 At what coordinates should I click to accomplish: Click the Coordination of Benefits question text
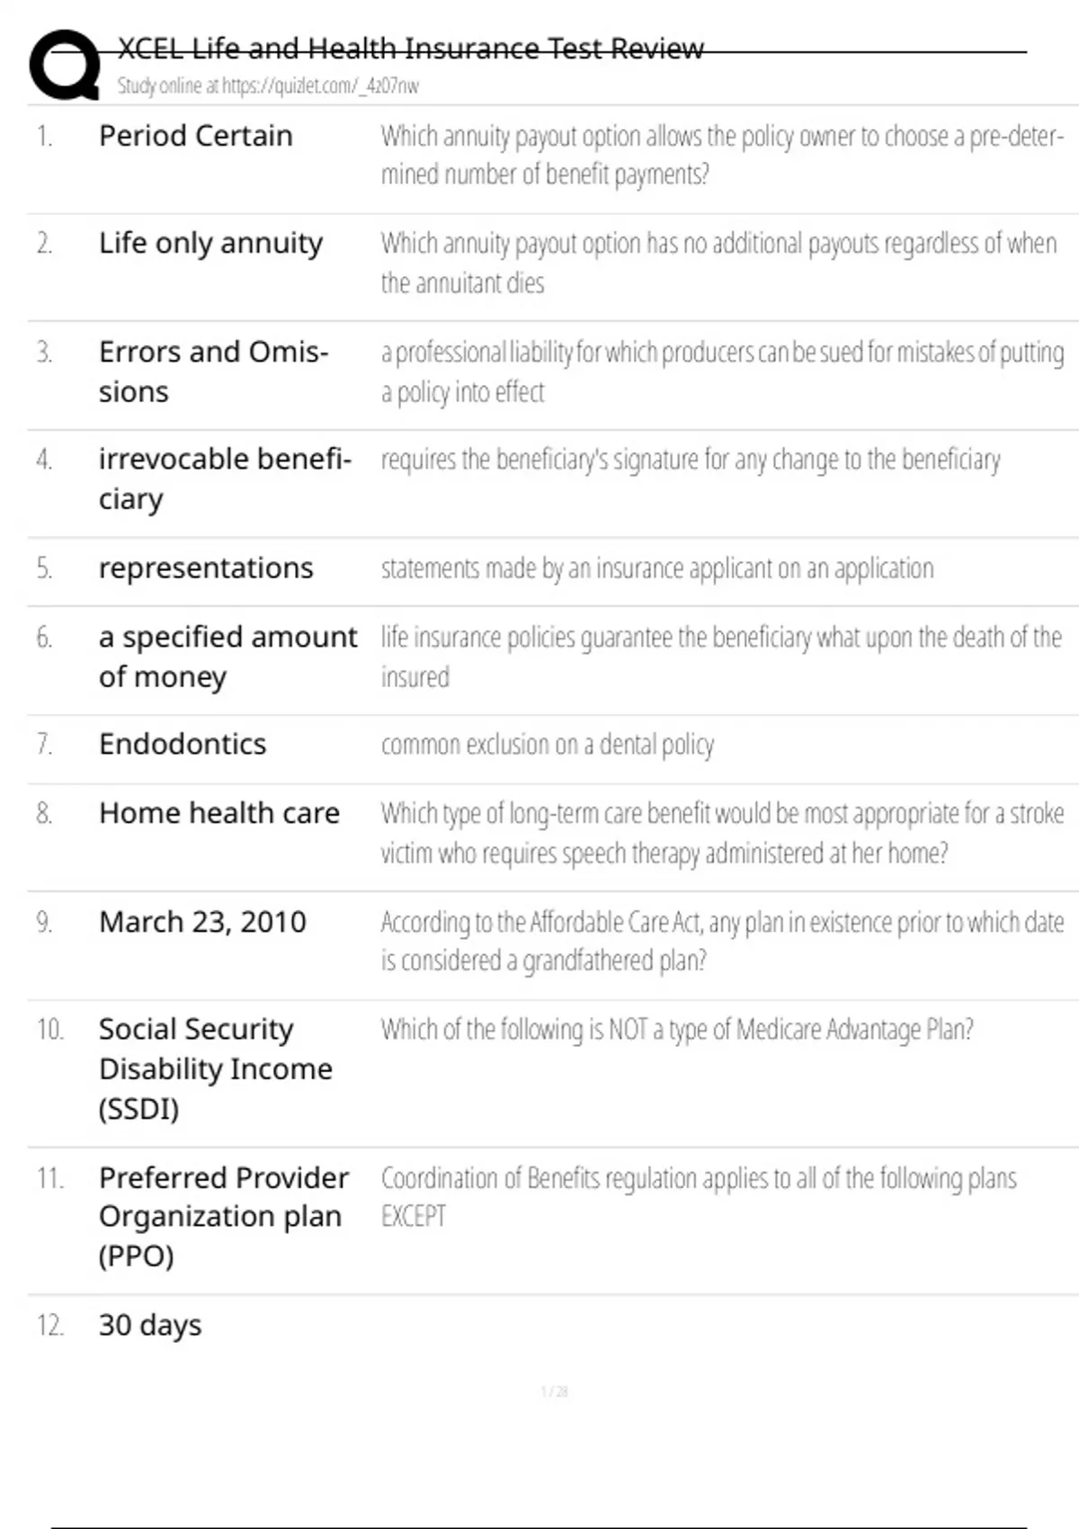pyautogui.click(x=698, y=1196)
